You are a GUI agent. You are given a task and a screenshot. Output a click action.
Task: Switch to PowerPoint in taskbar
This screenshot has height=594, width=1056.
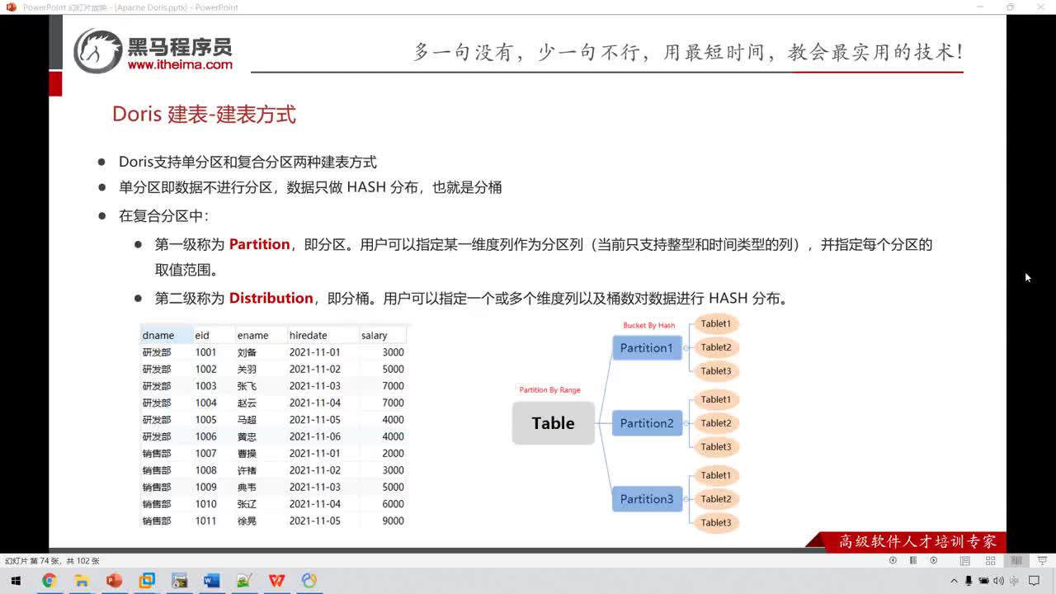(114, 581)
